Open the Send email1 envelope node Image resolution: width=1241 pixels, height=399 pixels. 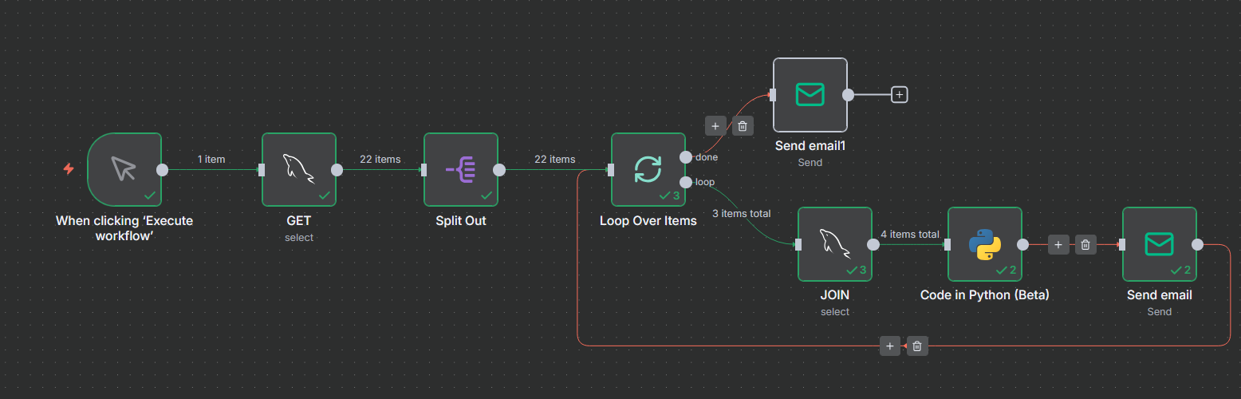tap(810, 95)
